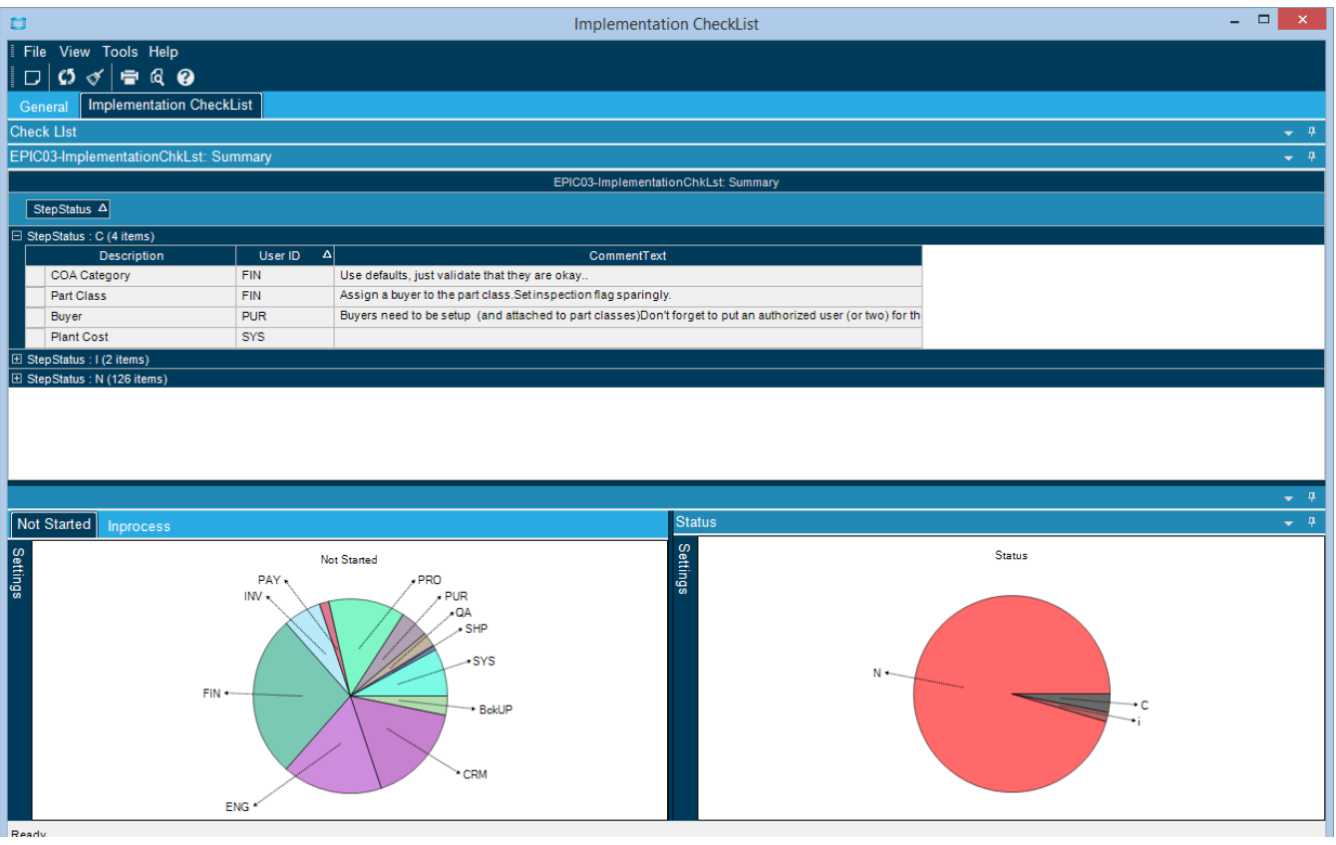Expand the StepStatus : N group
Screen dimensions: 1336x845
pyautogui.click(x=17, y=379)
